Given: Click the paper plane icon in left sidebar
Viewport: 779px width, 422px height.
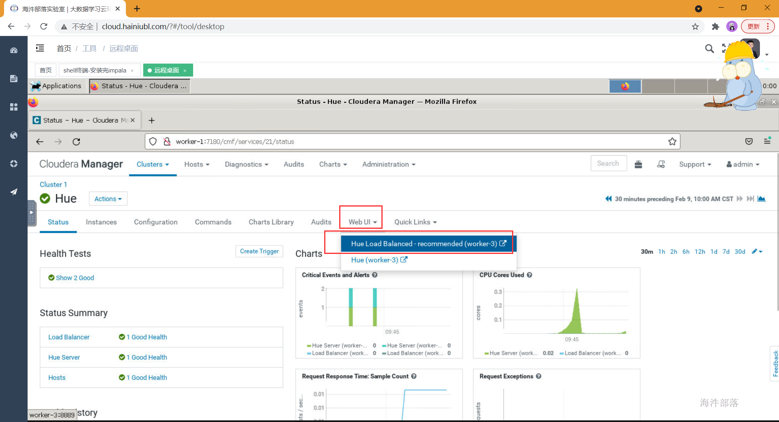Looking at the screenshot, I should [14, 192].
